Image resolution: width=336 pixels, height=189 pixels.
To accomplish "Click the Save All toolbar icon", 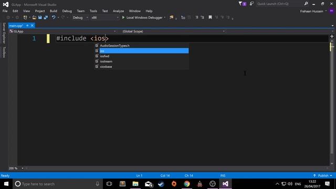I will click(x=46, y=17).
